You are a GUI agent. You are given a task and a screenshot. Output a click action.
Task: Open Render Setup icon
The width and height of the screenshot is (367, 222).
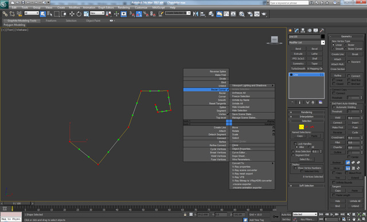tap(250, 14)
